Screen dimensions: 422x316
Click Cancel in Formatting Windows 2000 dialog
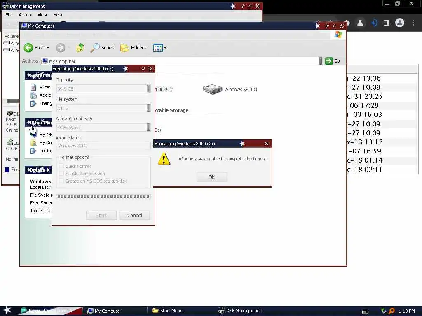[135, 215]
